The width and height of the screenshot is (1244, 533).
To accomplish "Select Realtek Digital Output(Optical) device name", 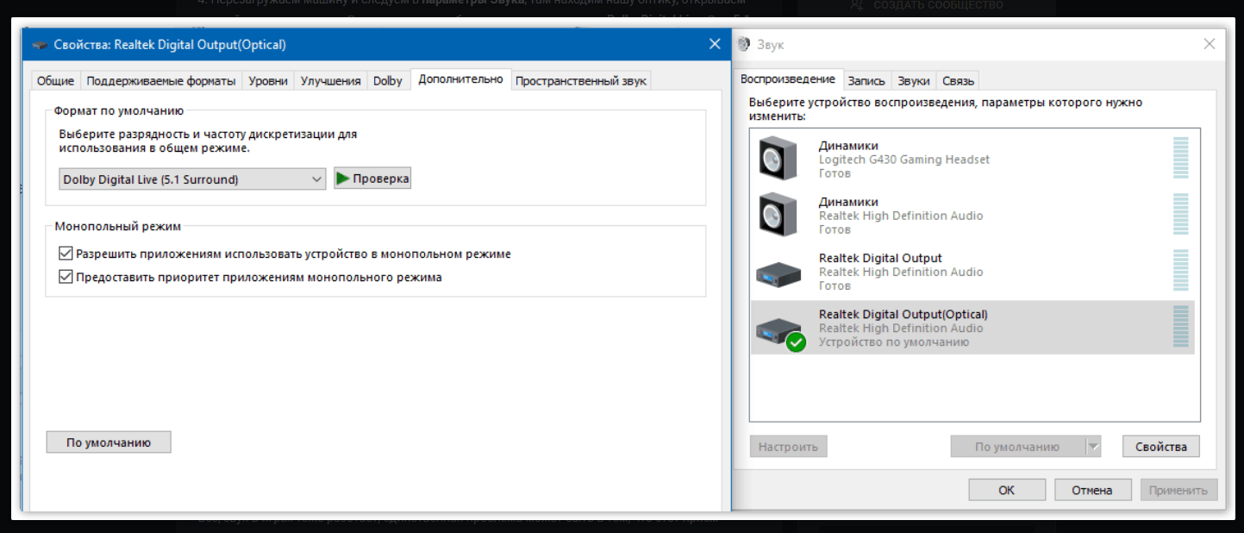I will coord(903,314).
